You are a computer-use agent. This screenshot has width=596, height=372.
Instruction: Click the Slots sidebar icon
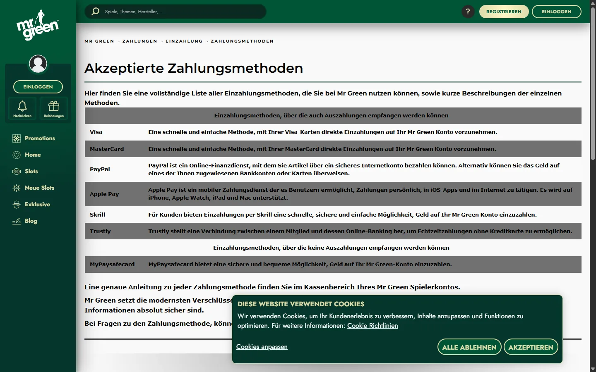tap(17, 172)
